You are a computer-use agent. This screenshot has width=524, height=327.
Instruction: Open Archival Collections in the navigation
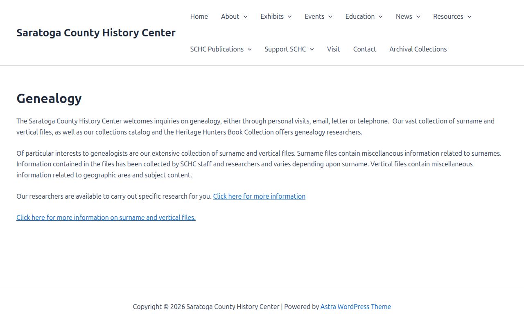pos(418,49)
